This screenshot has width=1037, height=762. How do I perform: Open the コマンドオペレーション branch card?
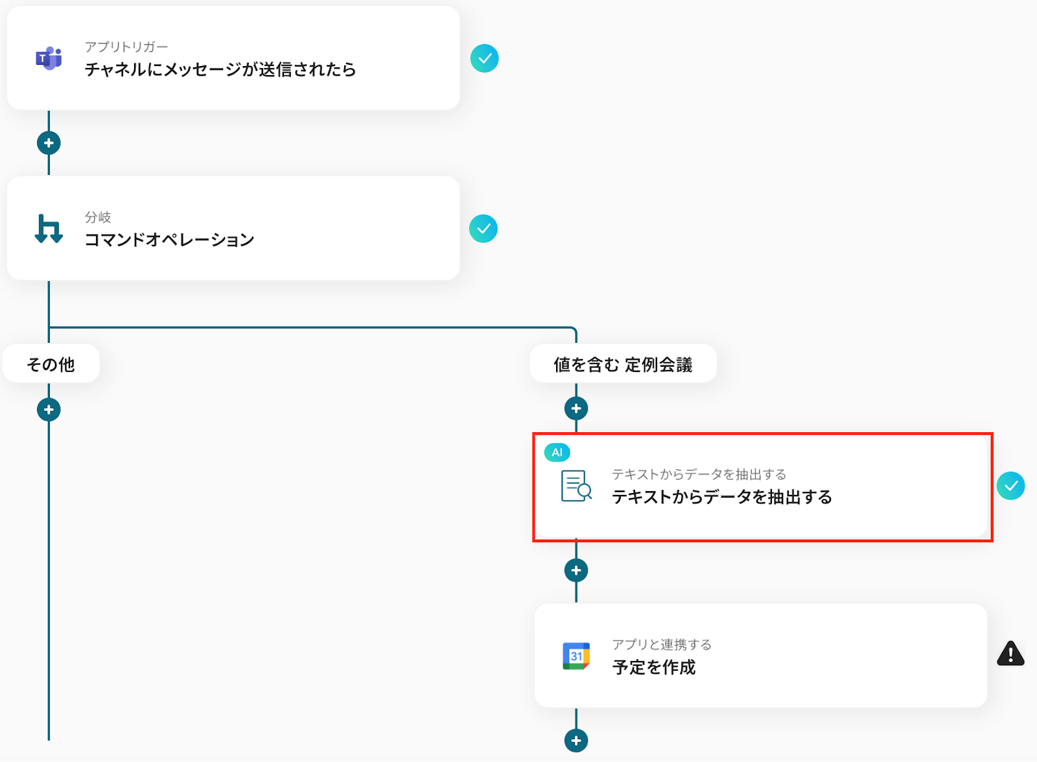pos(233,229)
